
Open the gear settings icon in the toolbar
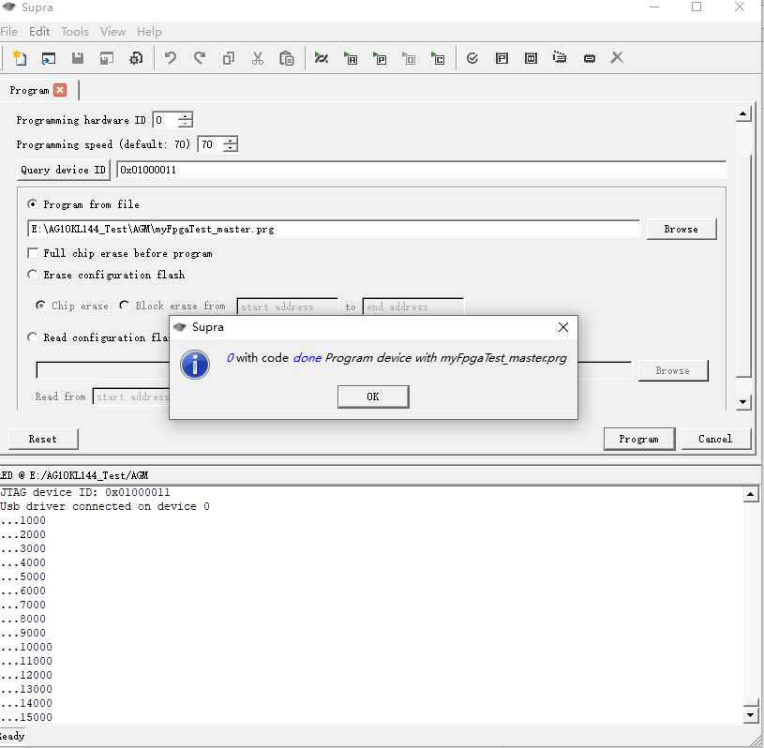click(x=136, y=58)
